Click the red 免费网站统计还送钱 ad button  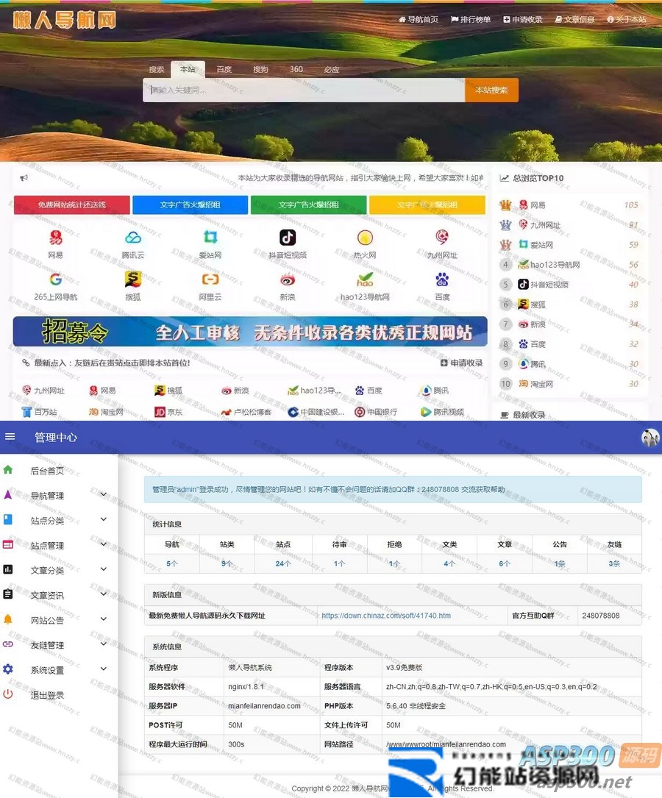click(72, 204)
